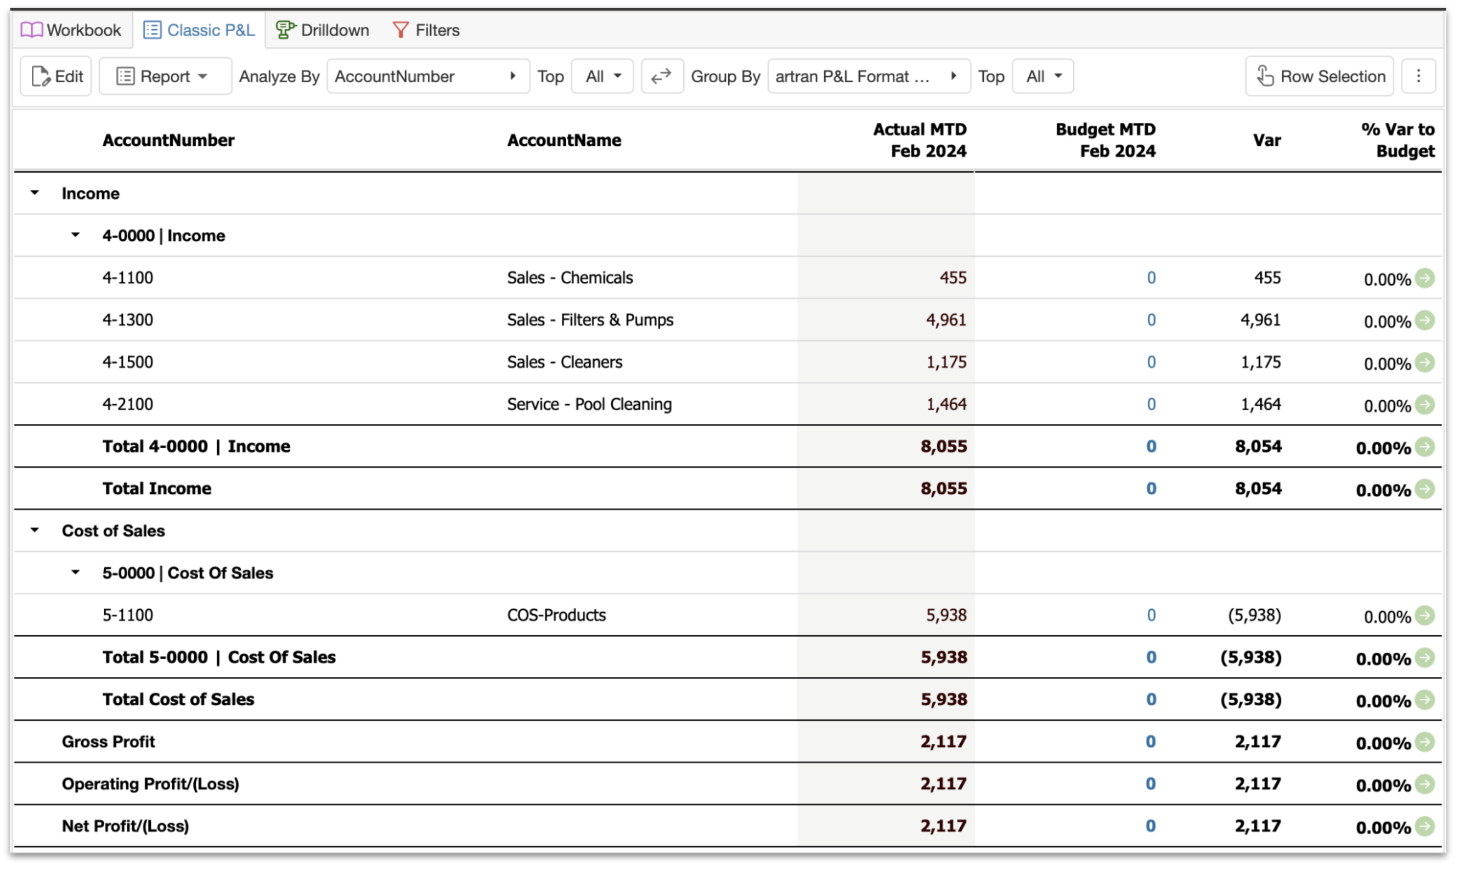Click the green arrow icon on Sales - Chemicals row

pos(1425,278)
